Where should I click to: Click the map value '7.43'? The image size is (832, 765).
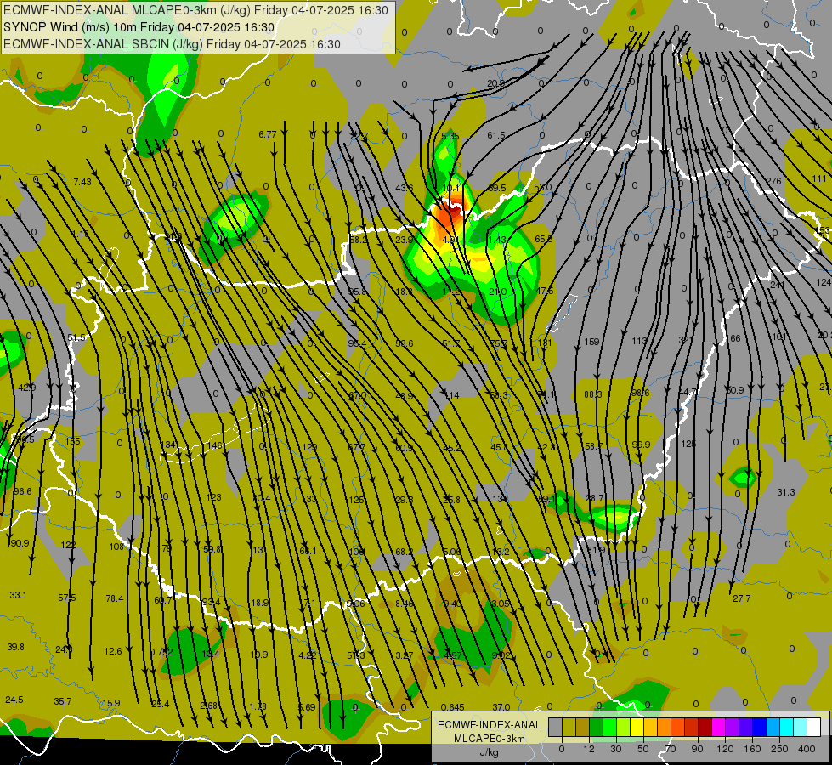tap(82, 182)
